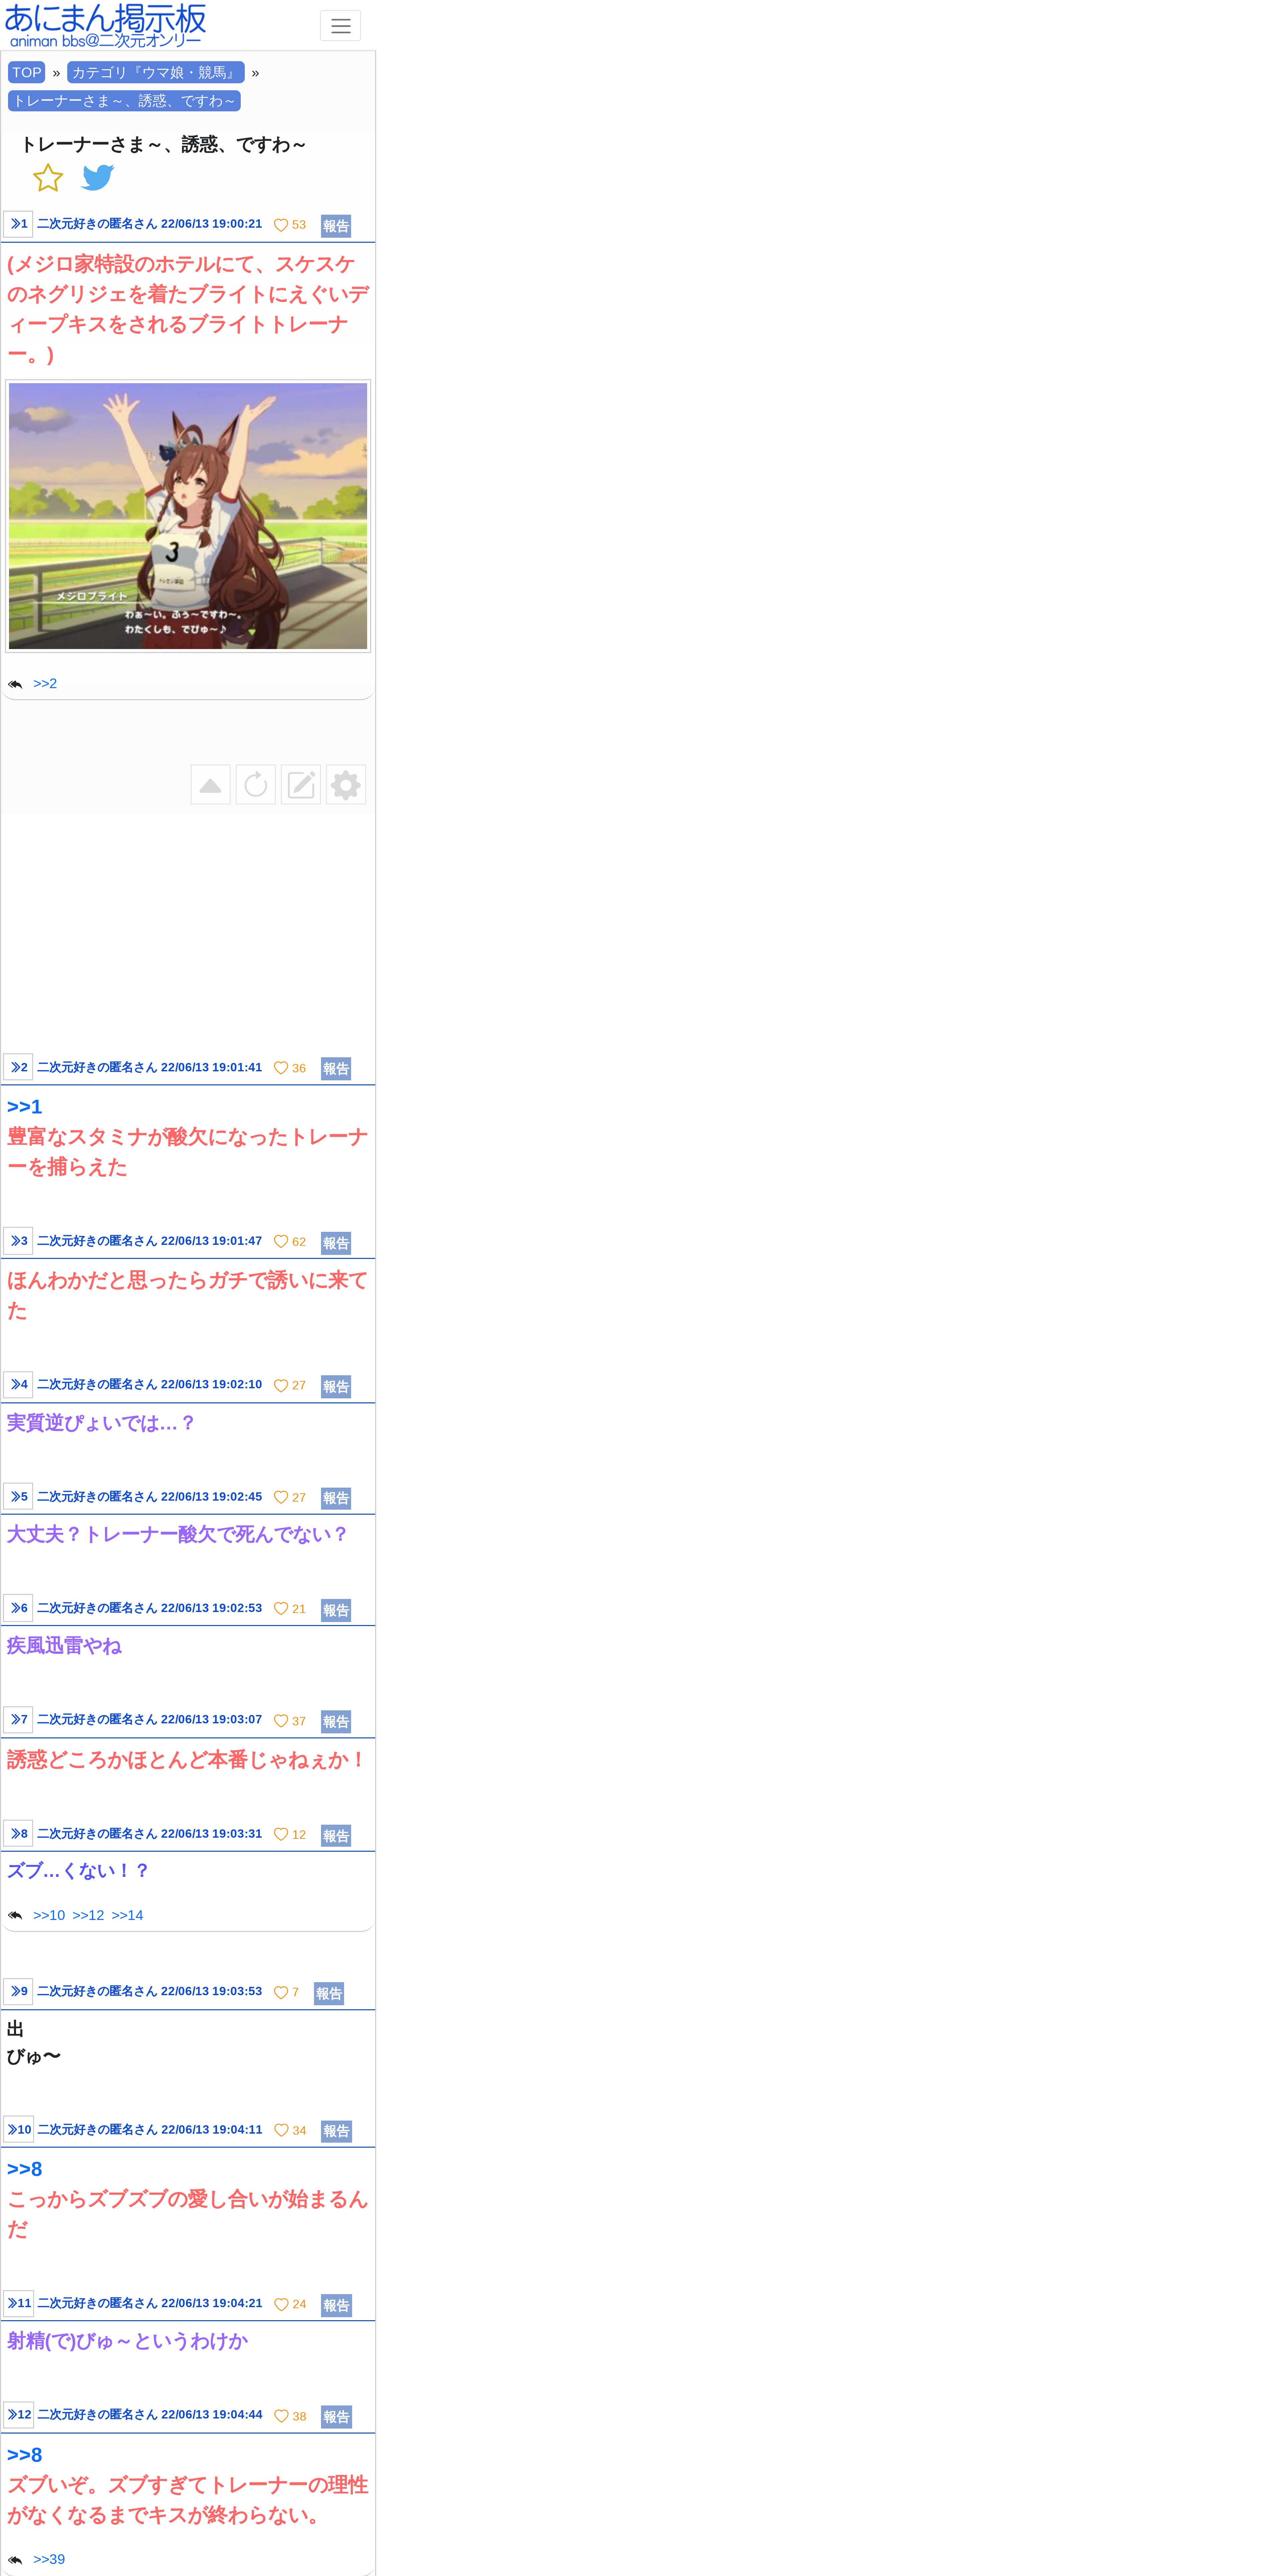Like post 10 heart icon
The height and width of the screenshot is (2576, 1288).
coord(281,2130)
